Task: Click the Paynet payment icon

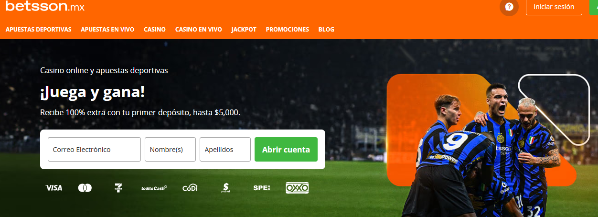Action: 225,188
